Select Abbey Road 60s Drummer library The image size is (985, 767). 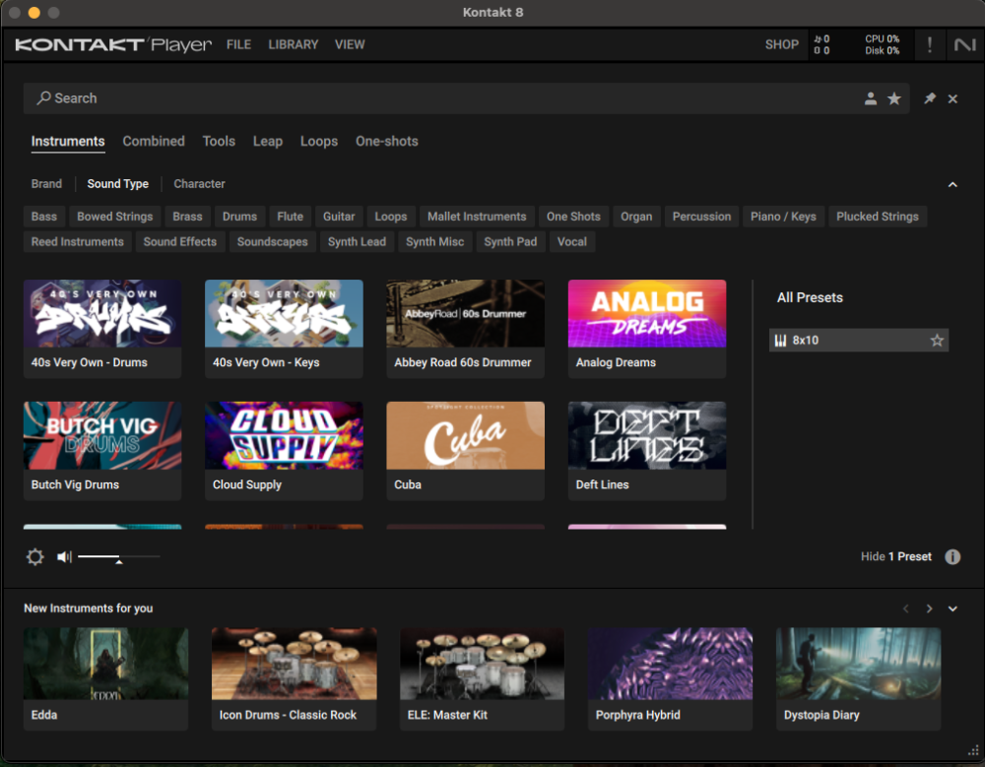[x=466, y=329]
